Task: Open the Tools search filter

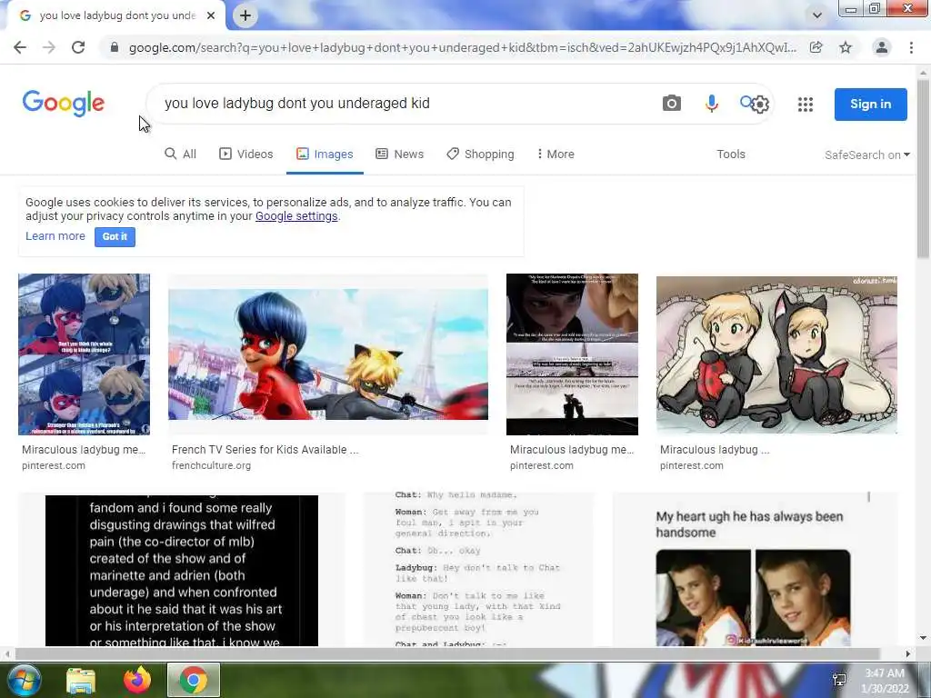Action: click(x=731, y=155)
